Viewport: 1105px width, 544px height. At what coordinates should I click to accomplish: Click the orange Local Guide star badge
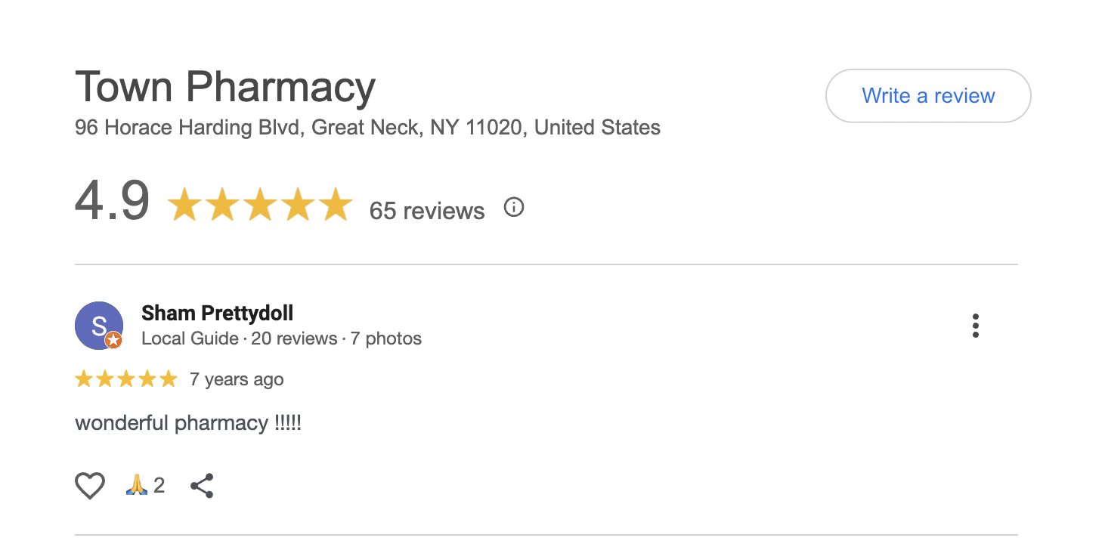click(113, 341)
